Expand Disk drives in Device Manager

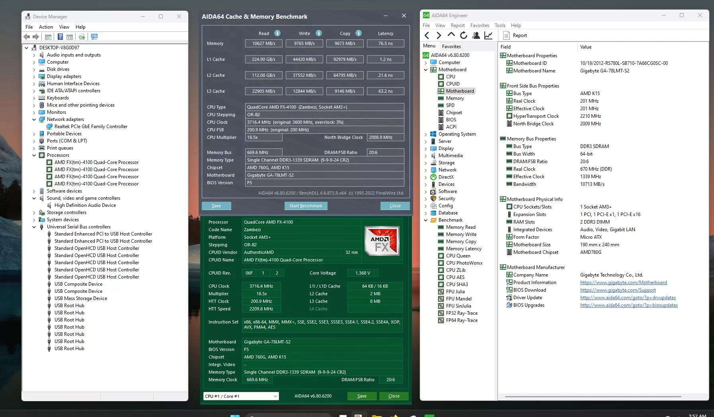click(34, 69)
